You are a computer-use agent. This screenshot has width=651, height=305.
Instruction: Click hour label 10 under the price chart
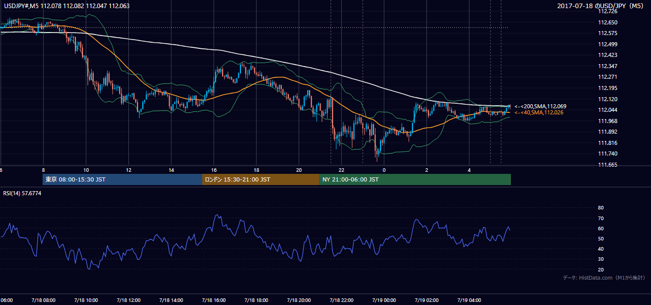coord(86,170)
